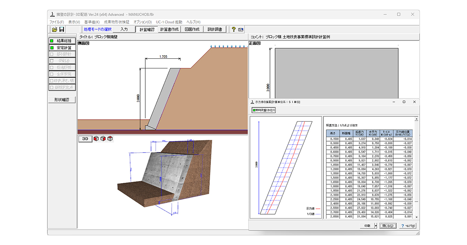Screen dimensions: 467x245
Task: Open the 基準値(K) menu
Action: [92, 22]
